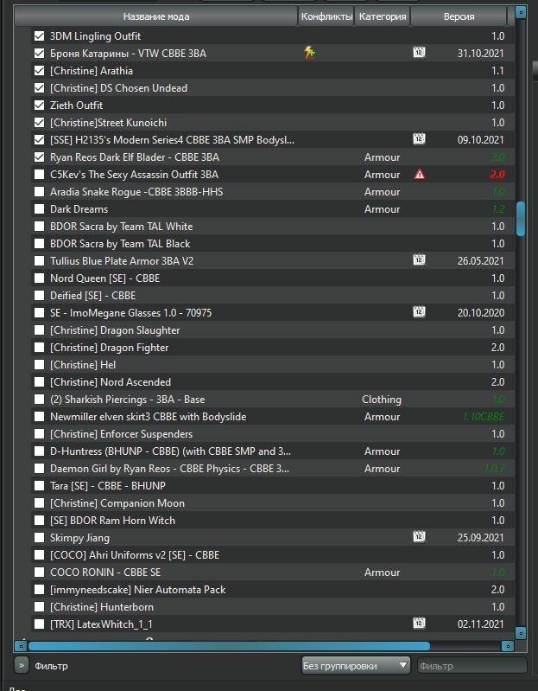Click the calendar version icon for Броня Катарины
Image resolution: width=538 pixels, height=691 pixels.
(x=419, y=53)
